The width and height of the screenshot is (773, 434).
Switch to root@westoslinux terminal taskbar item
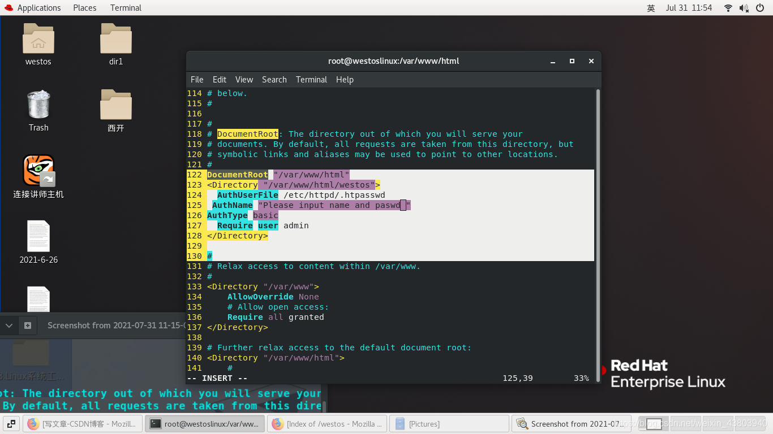click(x=206, y=423)
